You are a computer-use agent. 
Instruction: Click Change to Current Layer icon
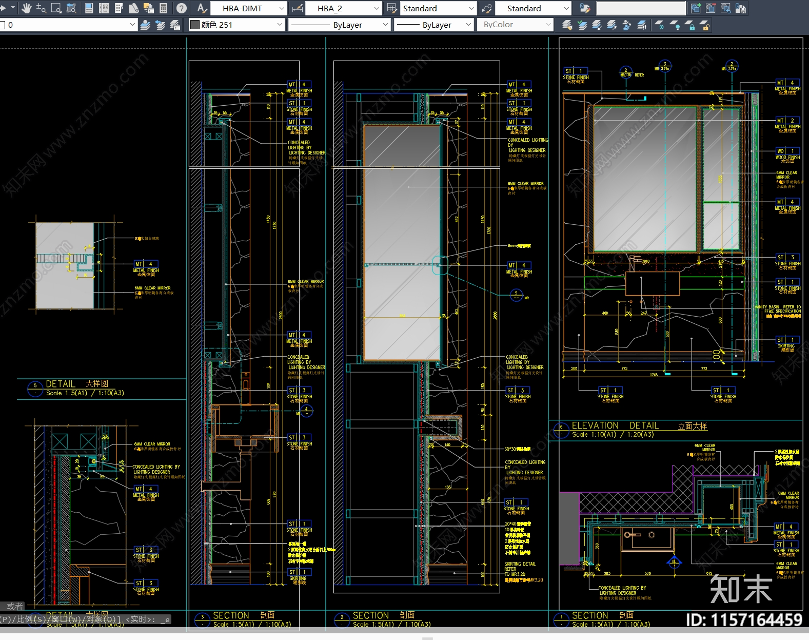582,25
